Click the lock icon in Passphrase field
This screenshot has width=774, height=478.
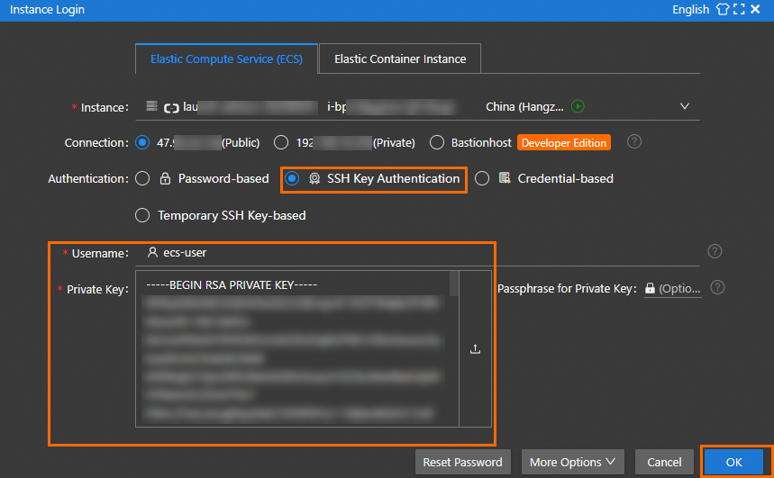coord(650,288)
